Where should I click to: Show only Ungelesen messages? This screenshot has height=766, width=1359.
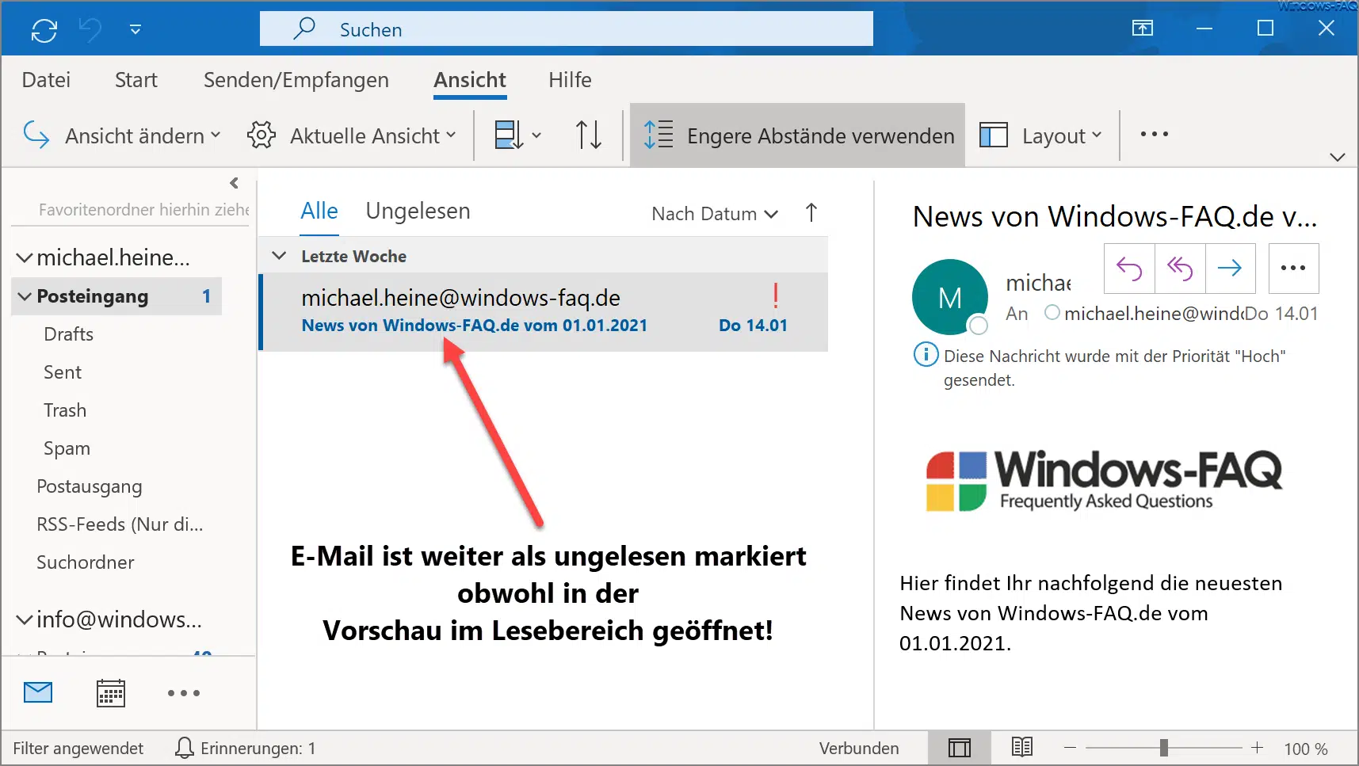click(418, 212)
